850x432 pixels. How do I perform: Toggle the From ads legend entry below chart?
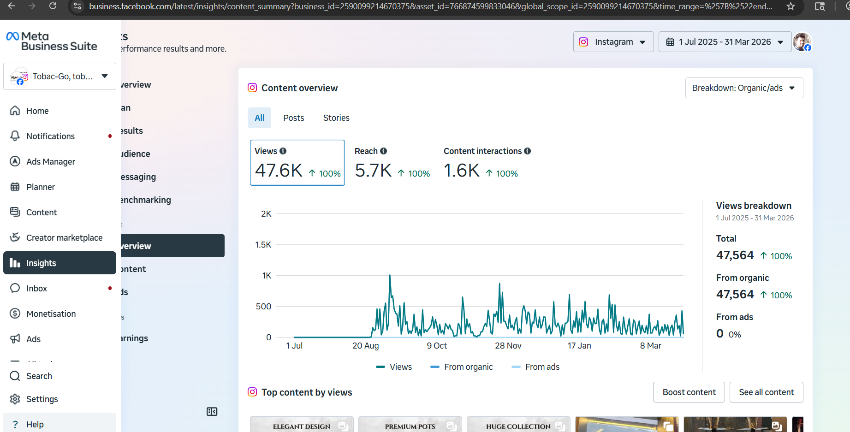(x=535, y=367)
